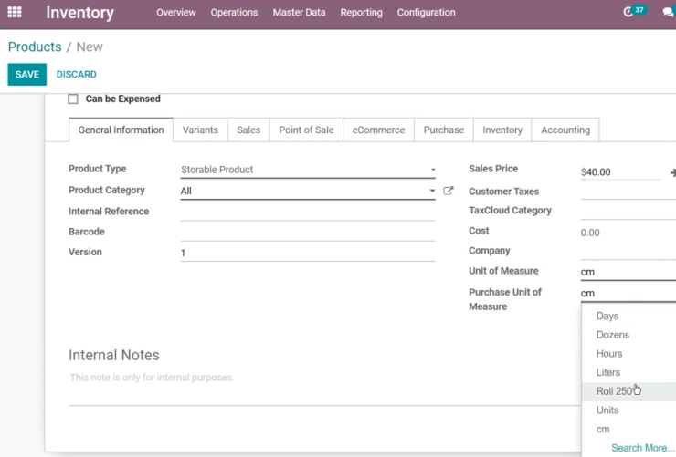Toggle the Can be Expensed checkbox
The image size is (676, 457).
tap(73, 99)
